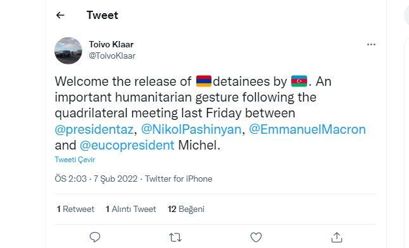Image resolution: width=409 pixels, height=248 pixels.
Task: Click the Azerbaijani flag emoji
Action: [299, 81]
